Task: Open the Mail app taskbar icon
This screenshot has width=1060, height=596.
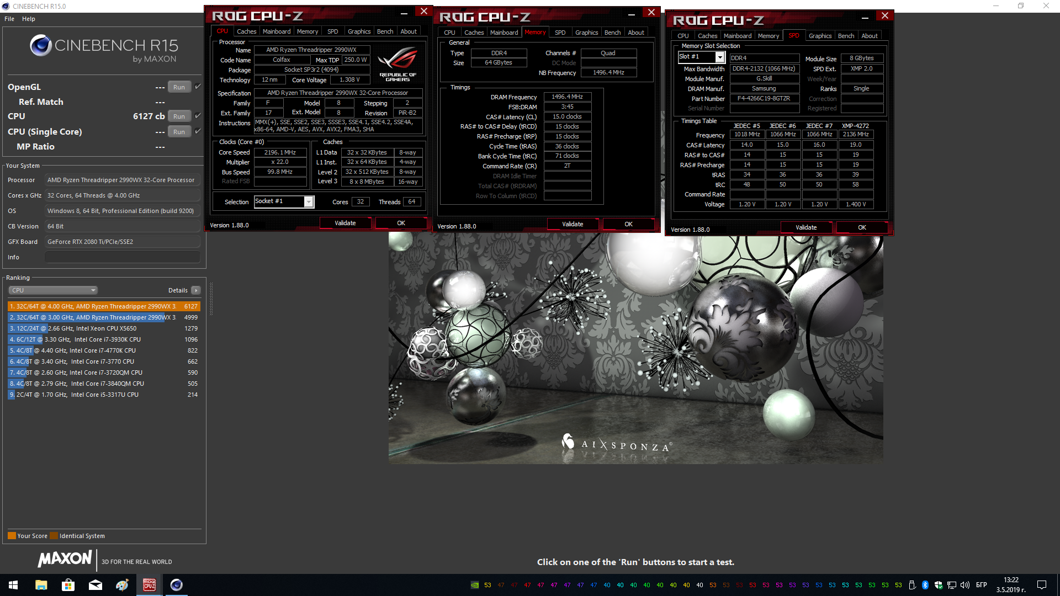Action: point(95,585)
